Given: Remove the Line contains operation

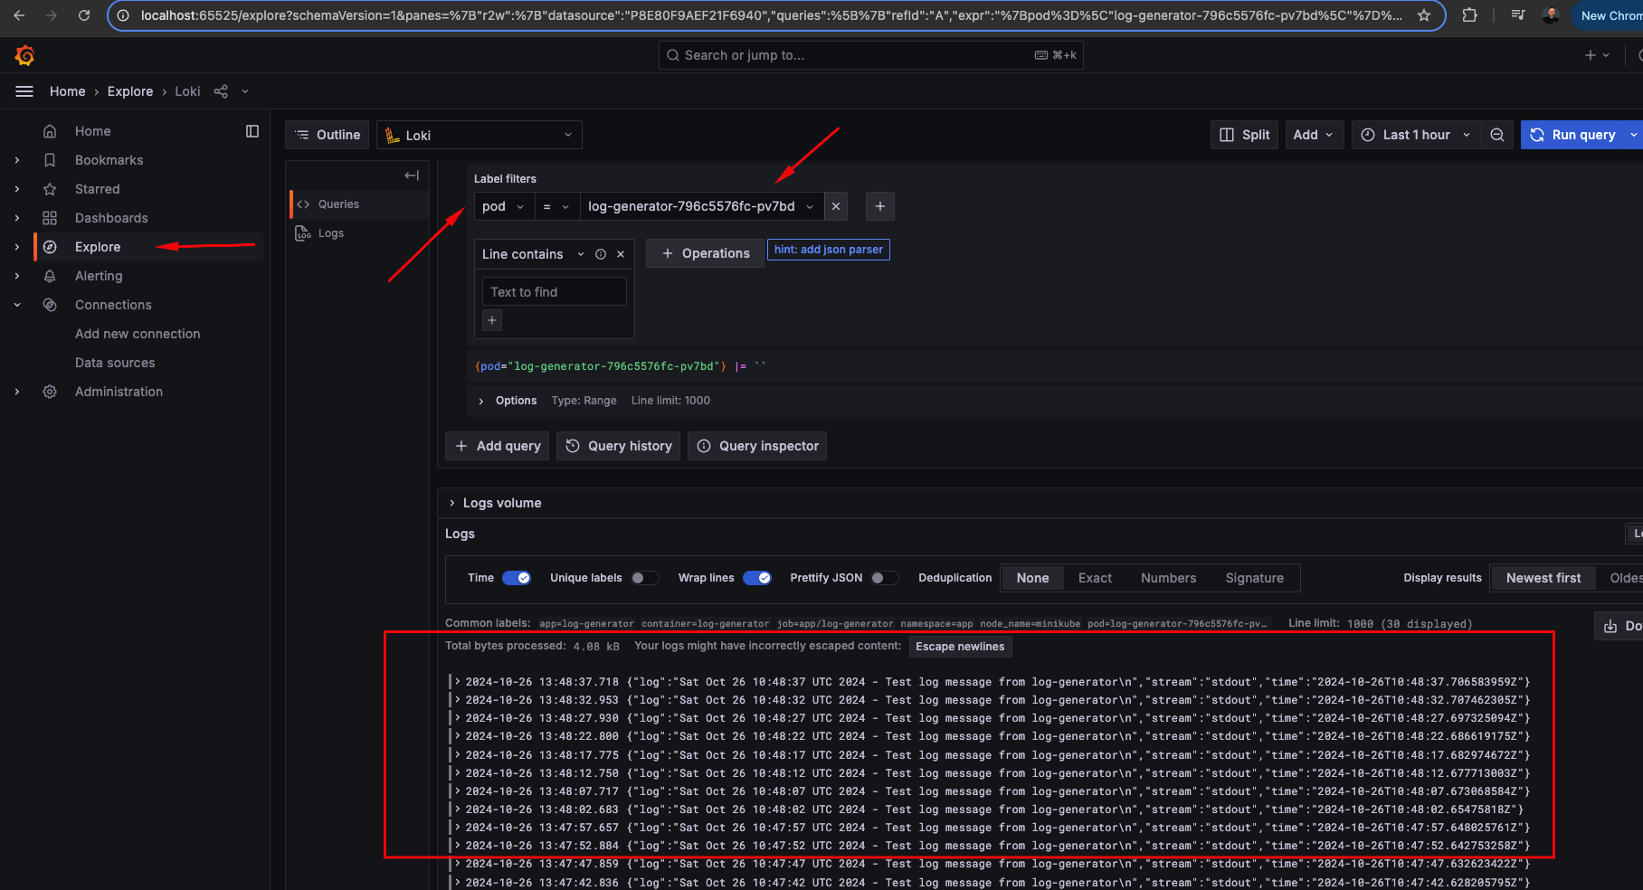Looking at the screenshot, I should (621, 254).
